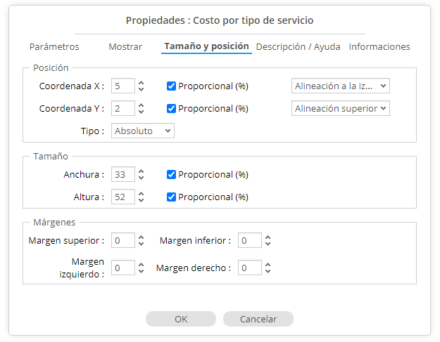Disable Proporcional (%) for Altura
Screen dimensions: 440x342
pyautogui.click(x=171, y=197)
